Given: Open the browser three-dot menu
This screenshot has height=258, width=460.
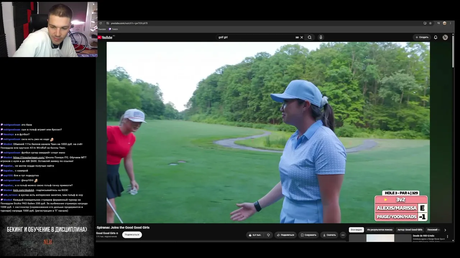Looking at the screenshot, I should [x=450, y=23].
